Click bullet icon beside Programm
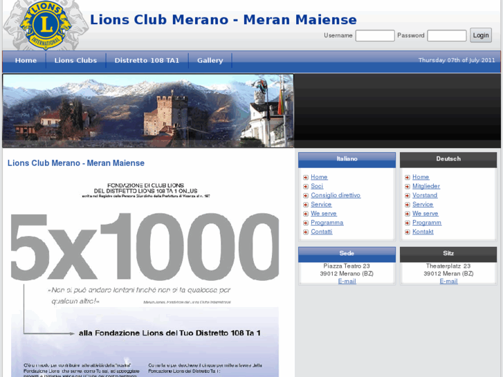503x377 pixels. (407, 223)
